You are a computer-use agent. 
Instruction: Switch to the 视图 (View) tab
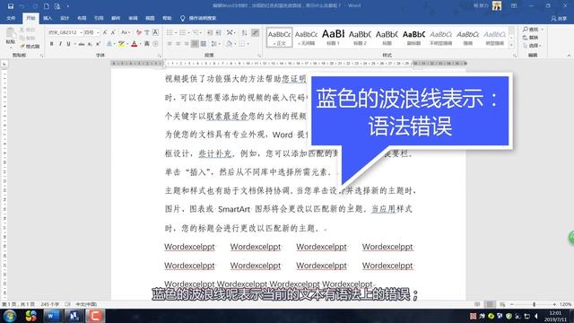coord(150,18)
